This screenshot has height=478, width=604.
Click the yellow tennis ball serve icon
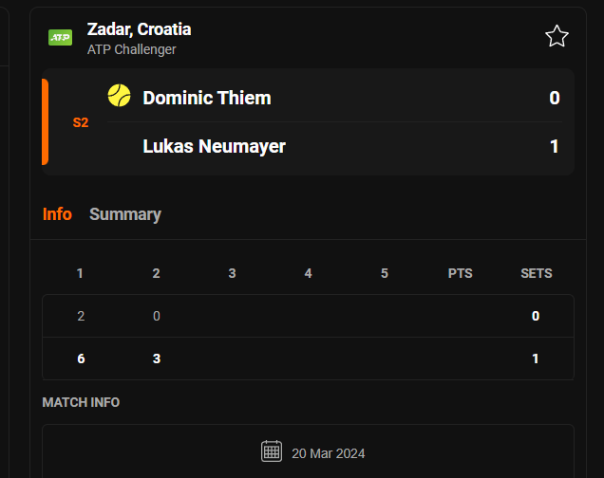(119, 96)
